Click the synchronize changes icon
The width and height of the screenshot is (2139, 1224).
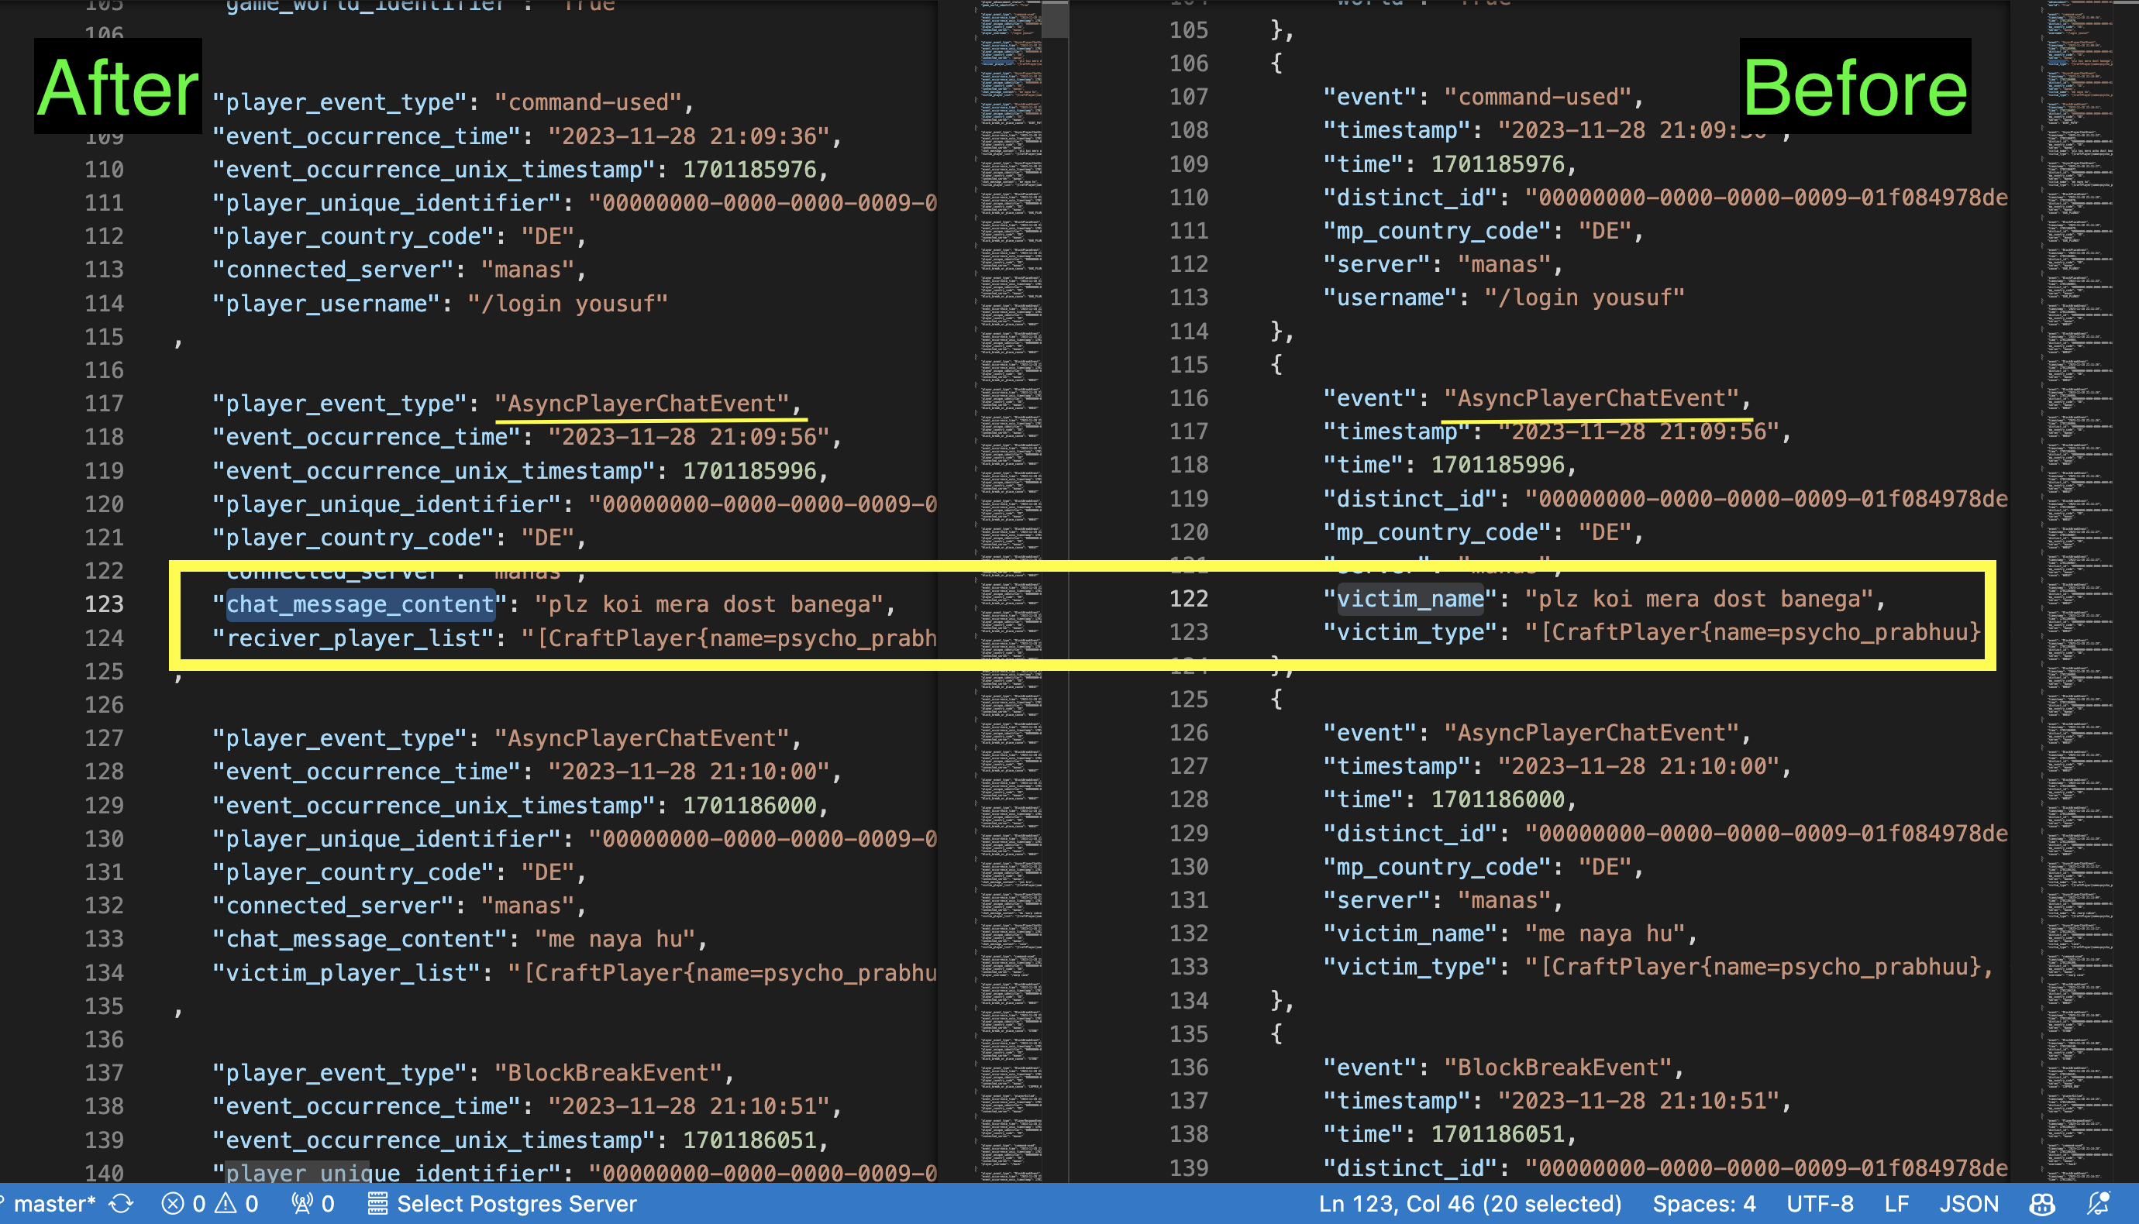[121, 1204]
